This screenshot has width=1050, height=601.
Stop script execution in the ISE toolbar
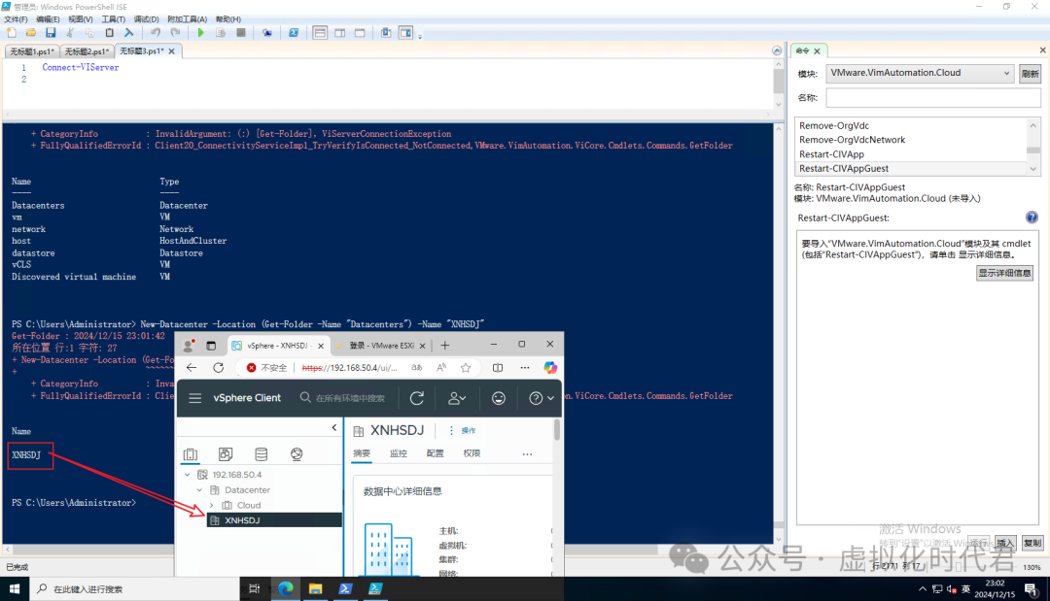241,33
